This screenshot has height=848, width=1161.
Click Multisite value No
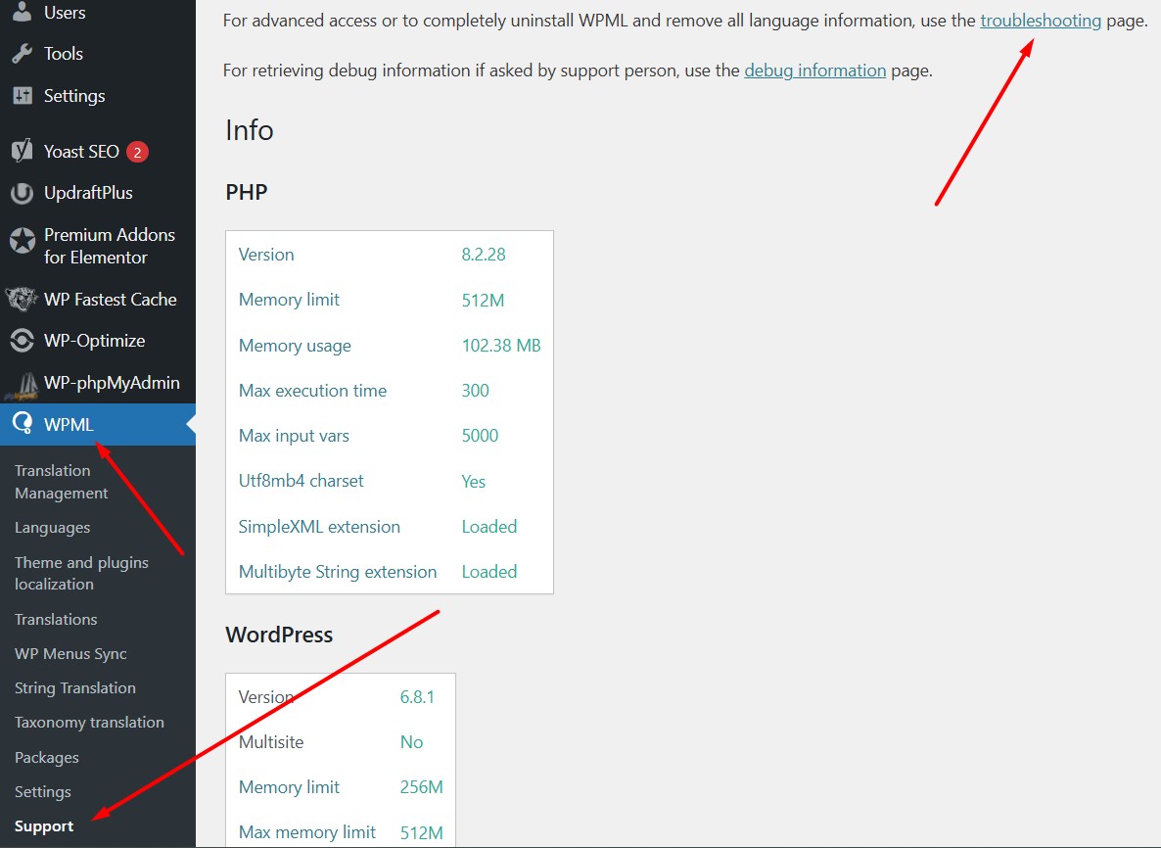pyautogui.click(x=412, y=742)
